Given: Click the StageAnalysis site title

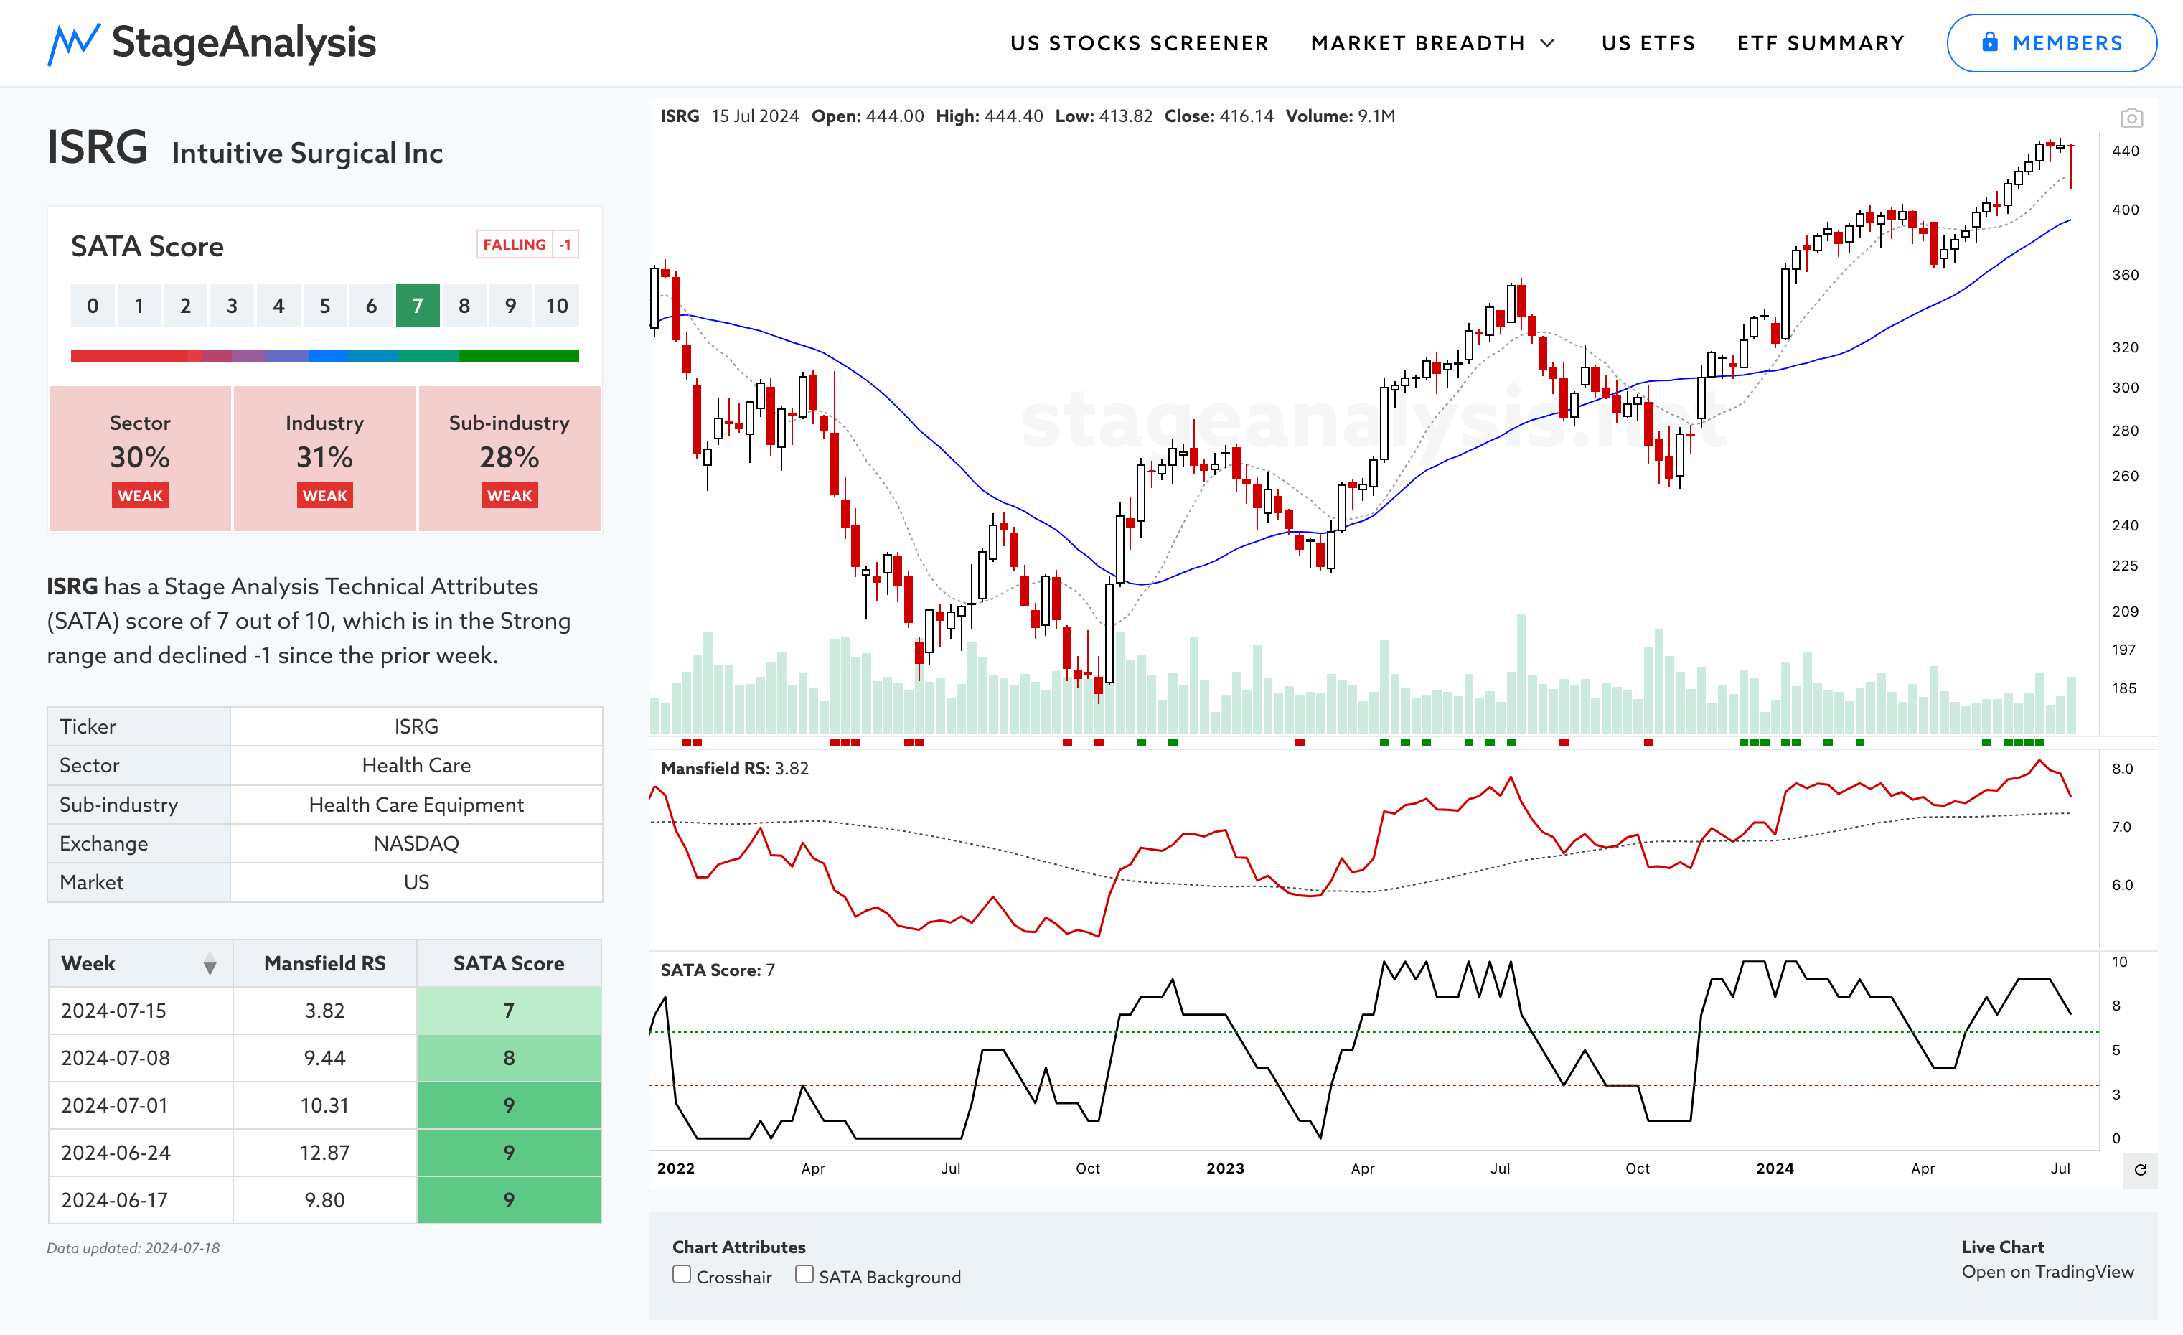Looking at the screenshot, I should 244,42.
